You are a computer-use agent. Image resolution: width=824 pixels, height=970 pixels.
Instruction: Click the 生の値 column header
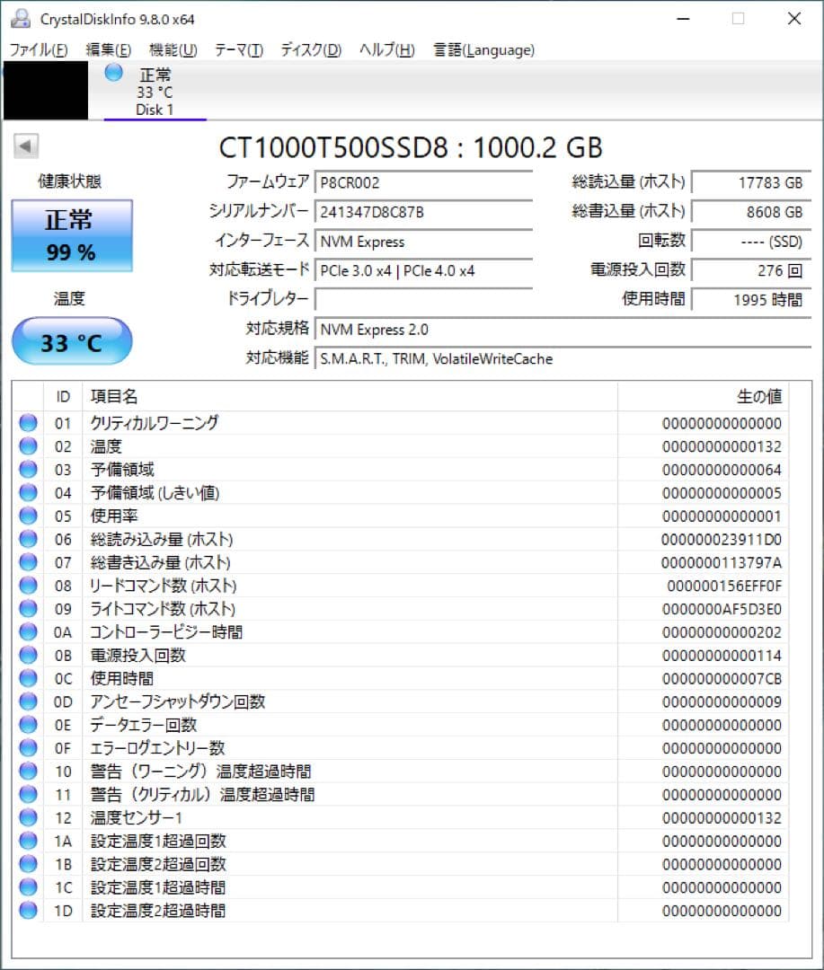click(704, 397)
